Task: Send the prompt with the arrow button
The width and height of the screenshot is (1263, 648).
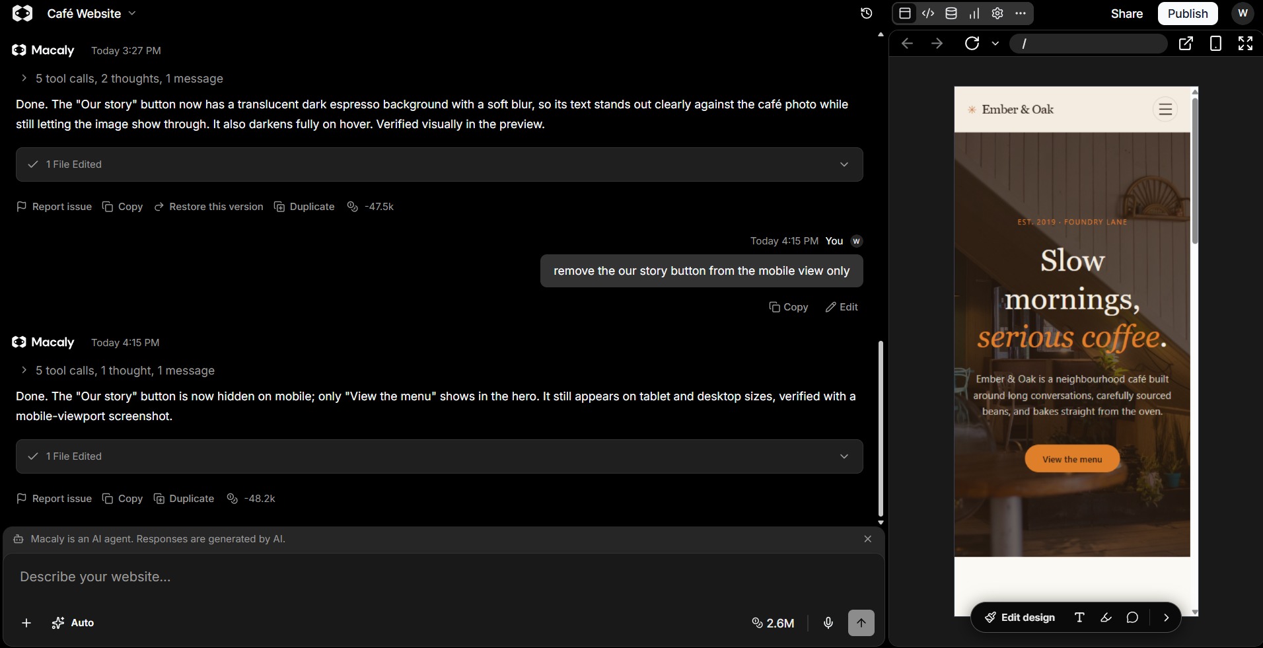Action: point(861,623)
